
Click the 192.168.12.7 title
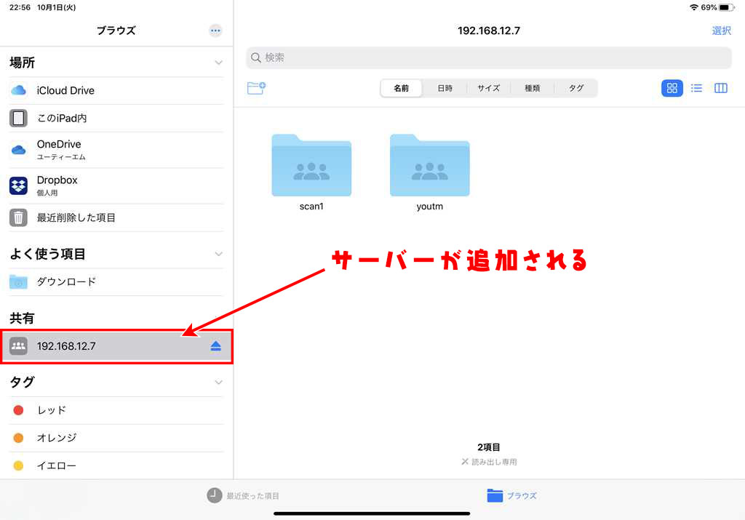488,31
